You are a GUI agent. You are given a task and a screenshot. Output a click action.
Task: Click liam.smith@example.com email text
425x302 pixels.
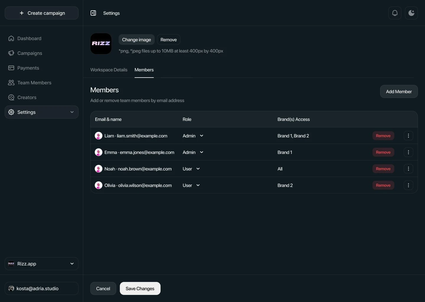(142, 136)
